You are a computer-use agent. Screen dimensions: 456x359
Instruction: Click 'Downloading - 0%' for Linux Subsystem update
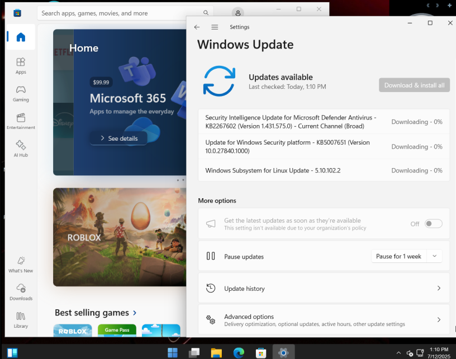[417, 170]
